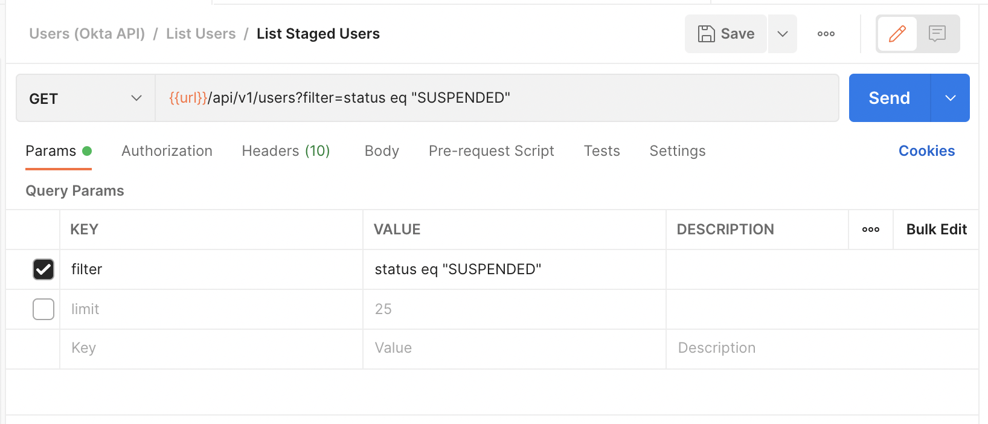Click Bulk Edit in query params
This screenshot has height=424, width=988.
click(936, 230)
